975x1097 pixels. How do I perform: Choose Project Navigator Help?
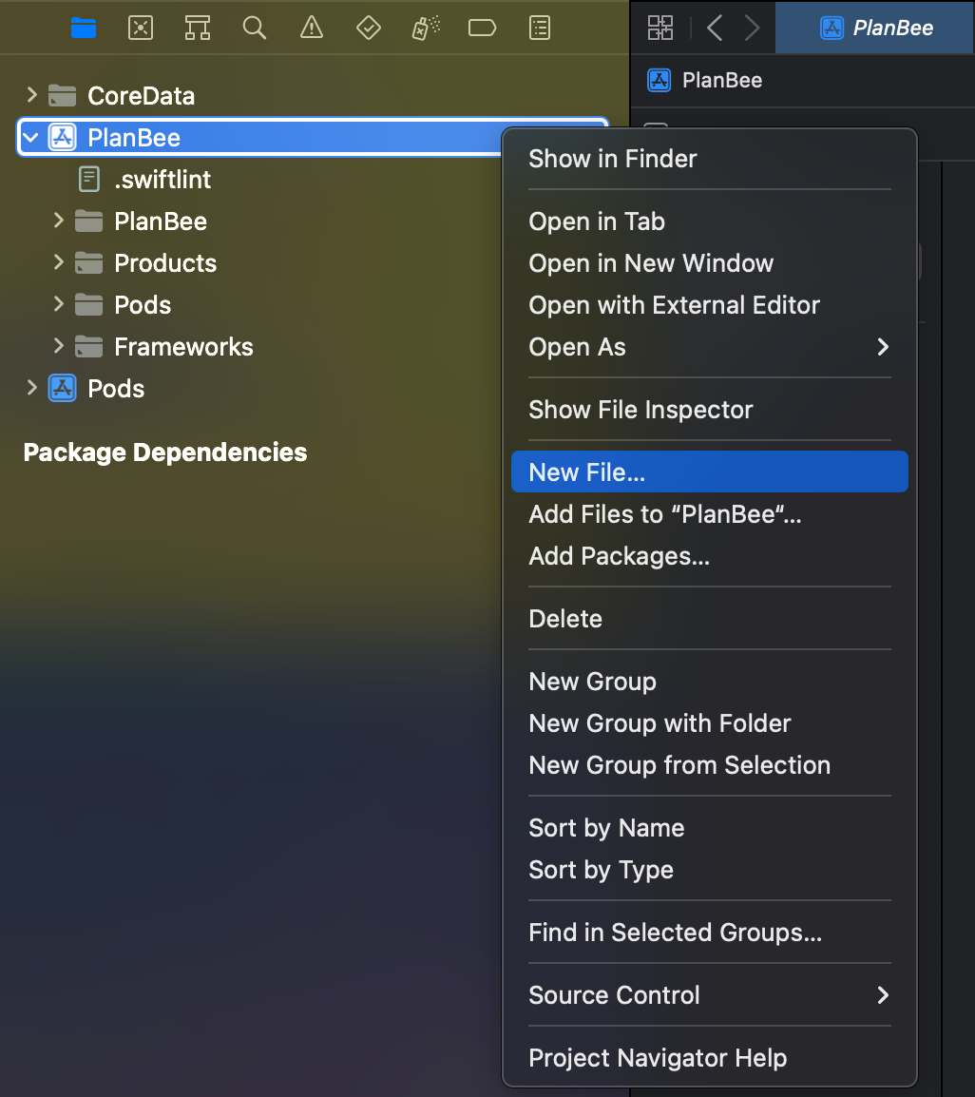point(709,1058)
